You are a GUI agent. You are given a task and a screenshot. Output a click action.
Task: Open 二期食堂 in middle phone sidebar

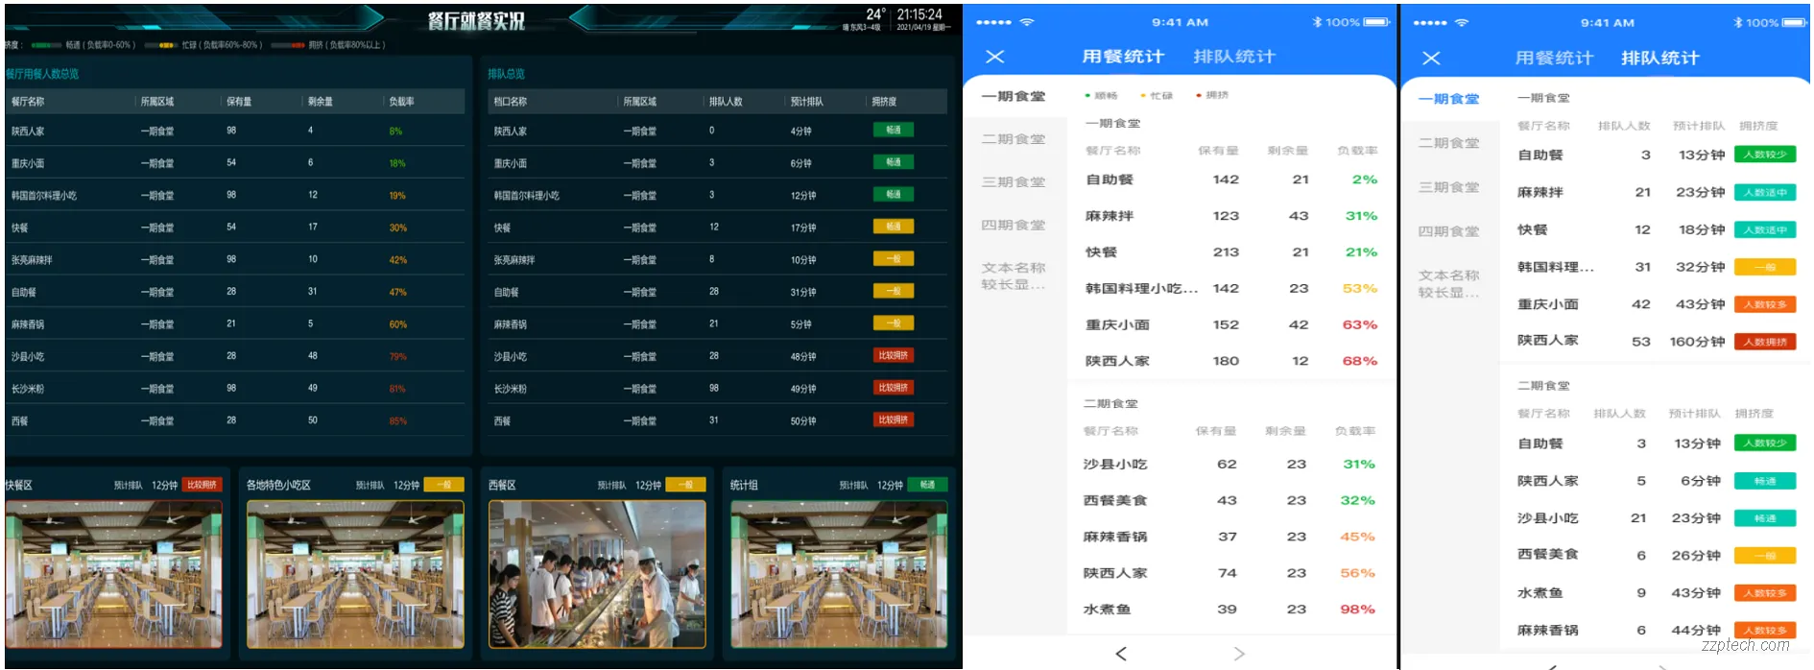click(1014, 139)
